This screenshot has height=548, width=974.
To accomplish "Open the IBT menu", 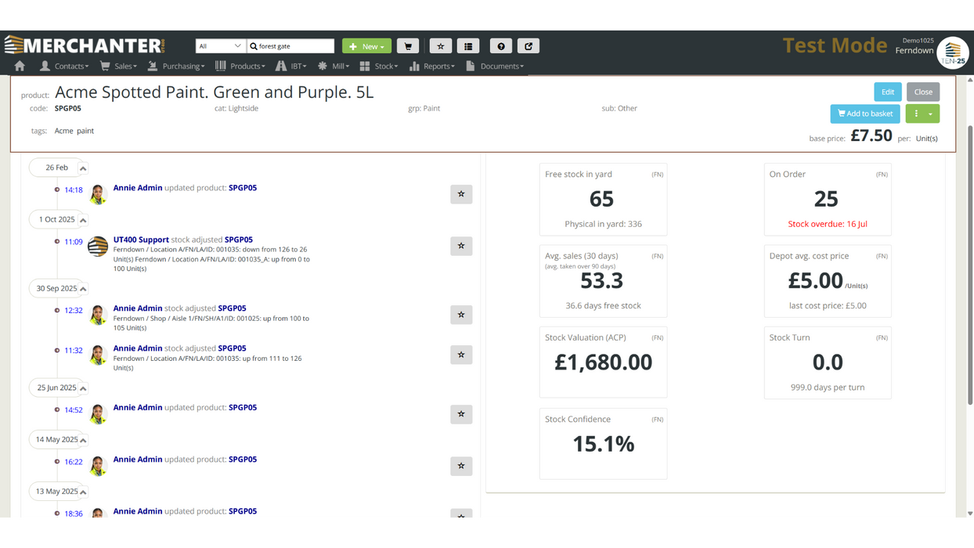I will 291,67.
